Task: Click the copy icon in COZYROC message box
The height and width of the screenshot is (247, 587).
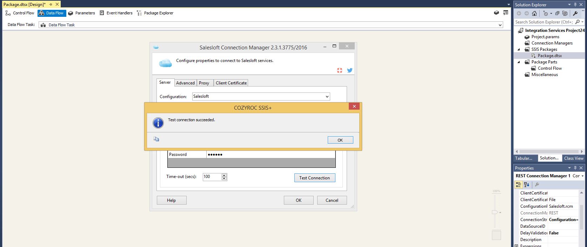Action: tap(156, 139)
